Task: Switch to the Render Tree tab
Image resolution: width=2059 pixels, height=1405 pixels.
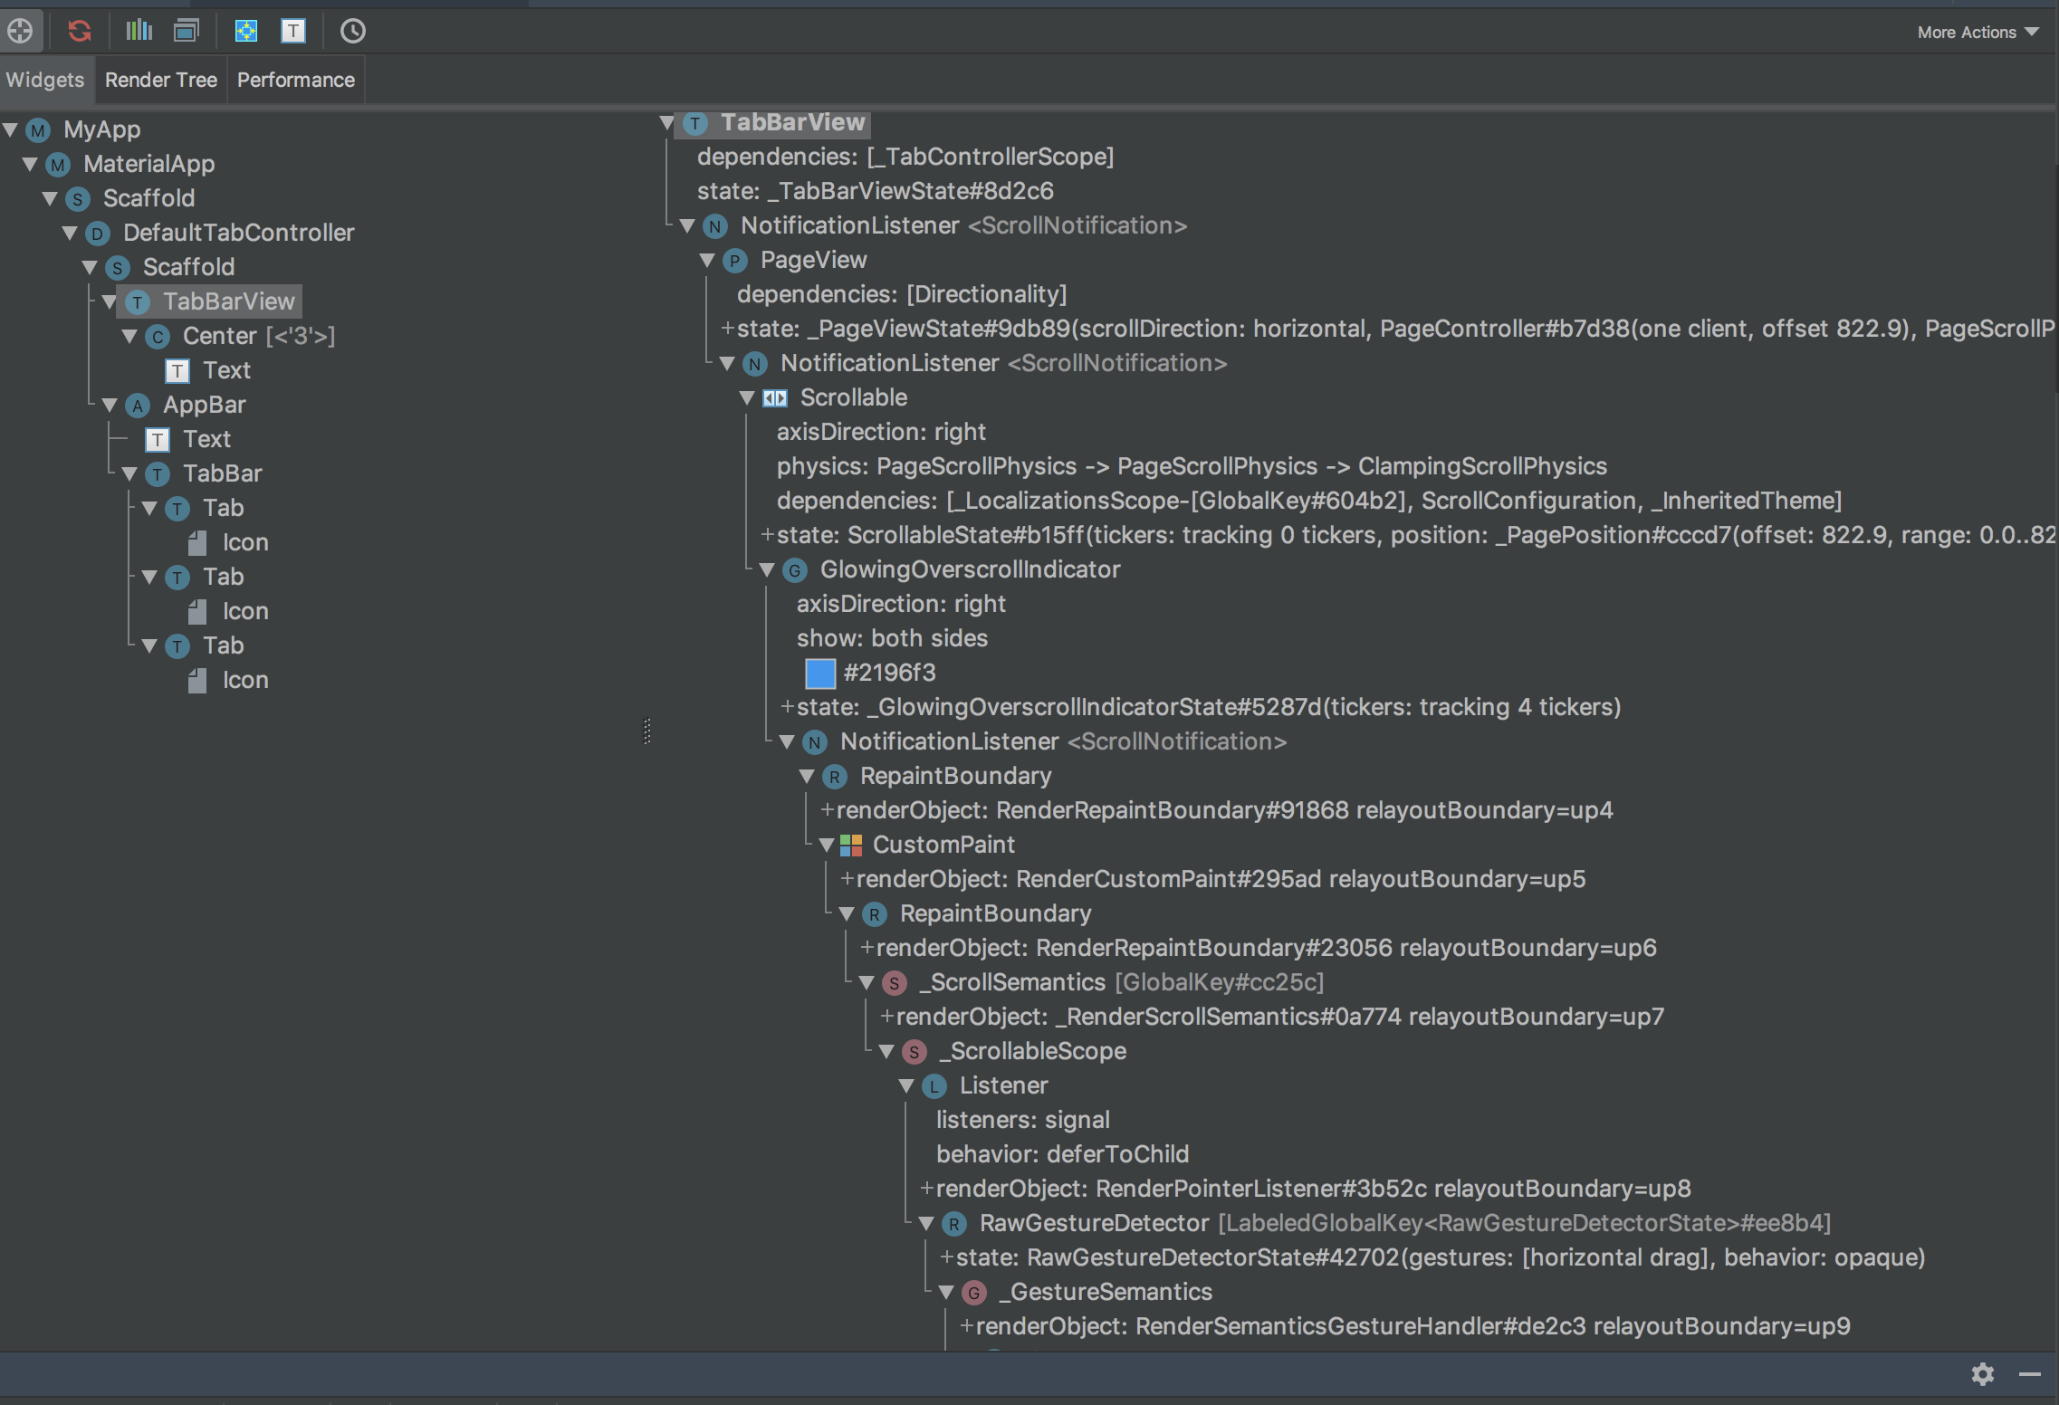Action: tap(160, 80)
